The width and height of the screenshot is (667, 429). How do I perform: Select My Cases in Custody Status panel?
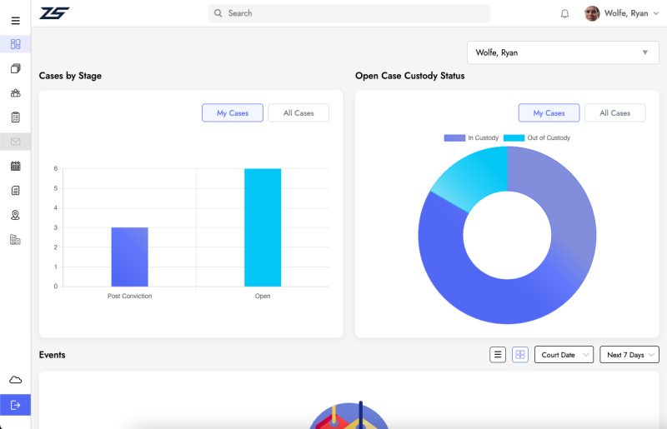tap(549, 113)
